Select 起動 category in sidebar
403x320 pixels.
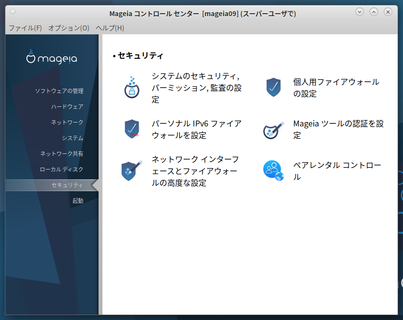click(x=78, y=200)
